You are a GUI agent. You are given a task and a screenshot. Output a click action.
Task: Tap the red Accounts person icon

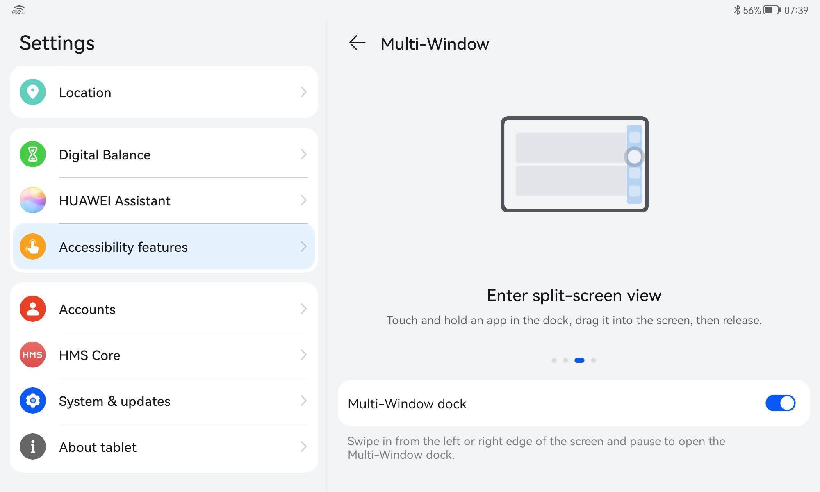[33, 309]
